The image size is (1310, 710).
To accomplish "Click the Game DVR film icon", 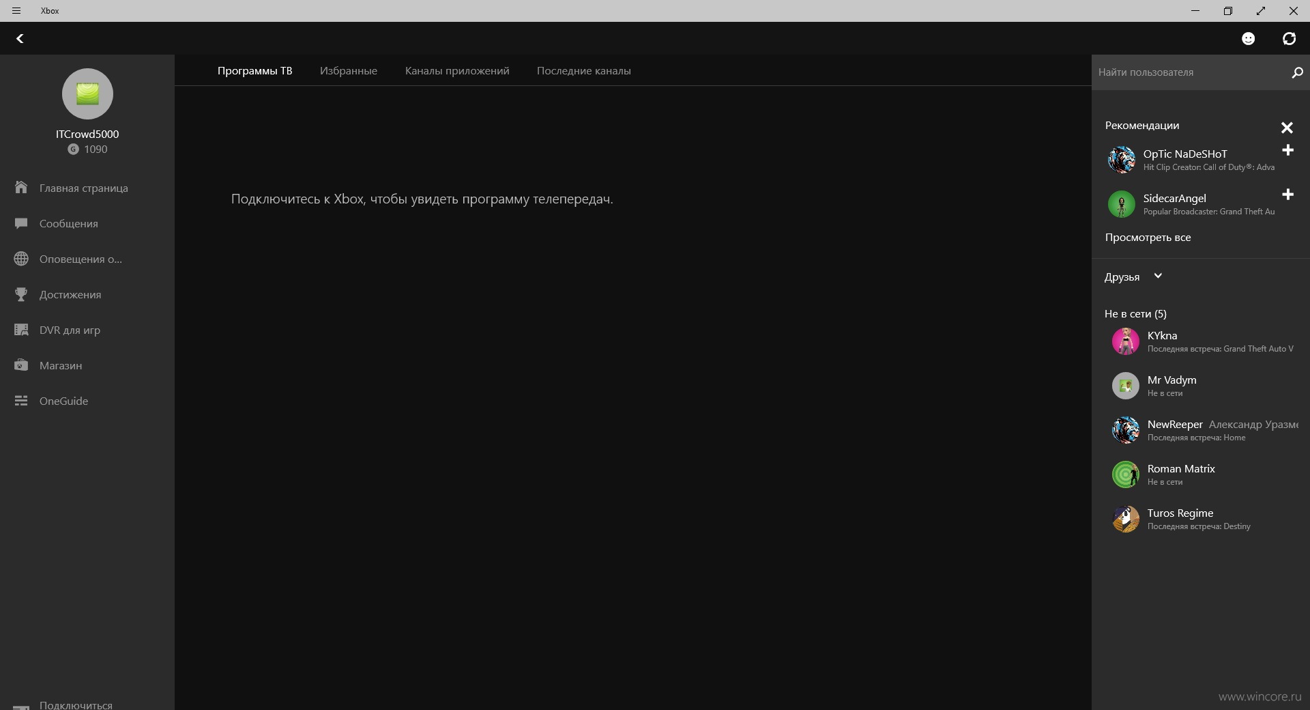I will [x=21, y=330].
